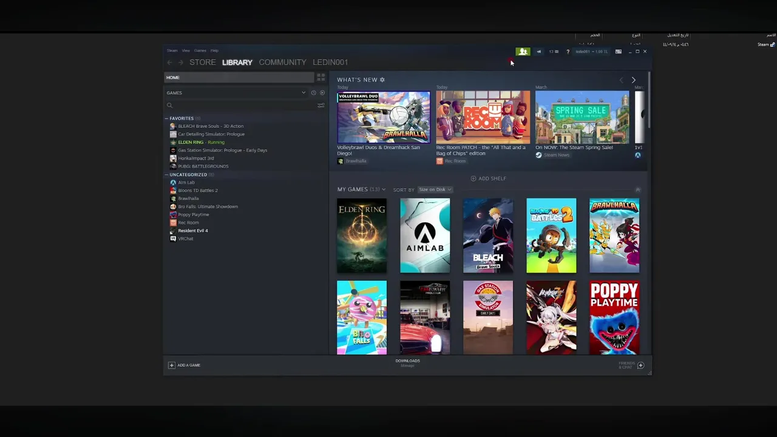Toggle the ready-to-play filter icon

point(322,93)
